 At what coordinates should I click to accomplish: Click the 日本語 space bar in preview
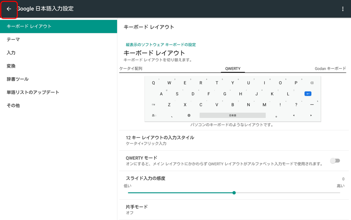[232, 115]
